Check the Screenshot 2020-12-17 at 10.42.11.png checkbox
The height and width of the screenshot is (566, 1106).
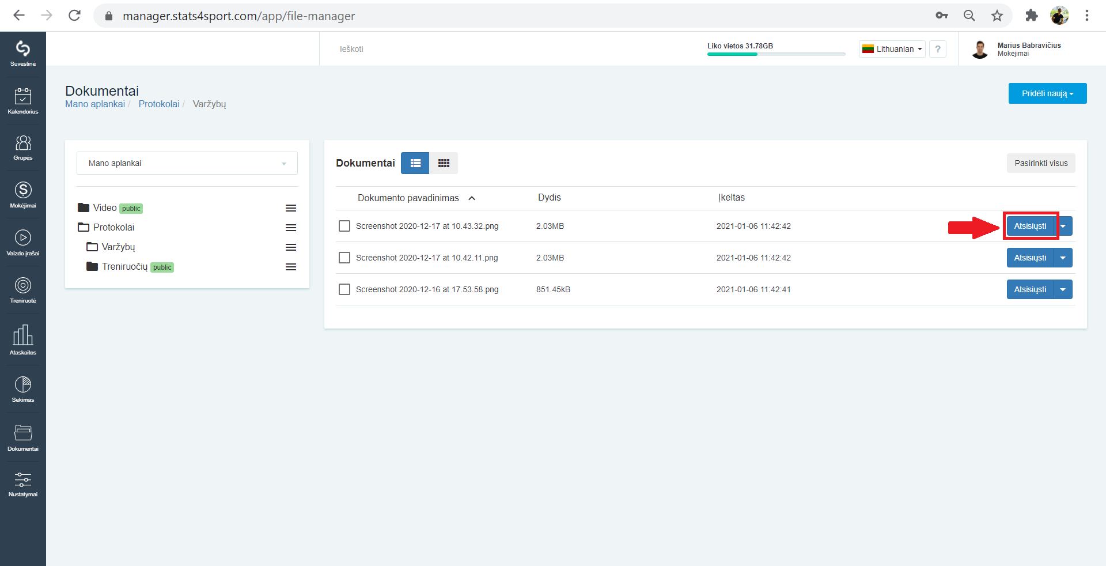pos(344,258)
